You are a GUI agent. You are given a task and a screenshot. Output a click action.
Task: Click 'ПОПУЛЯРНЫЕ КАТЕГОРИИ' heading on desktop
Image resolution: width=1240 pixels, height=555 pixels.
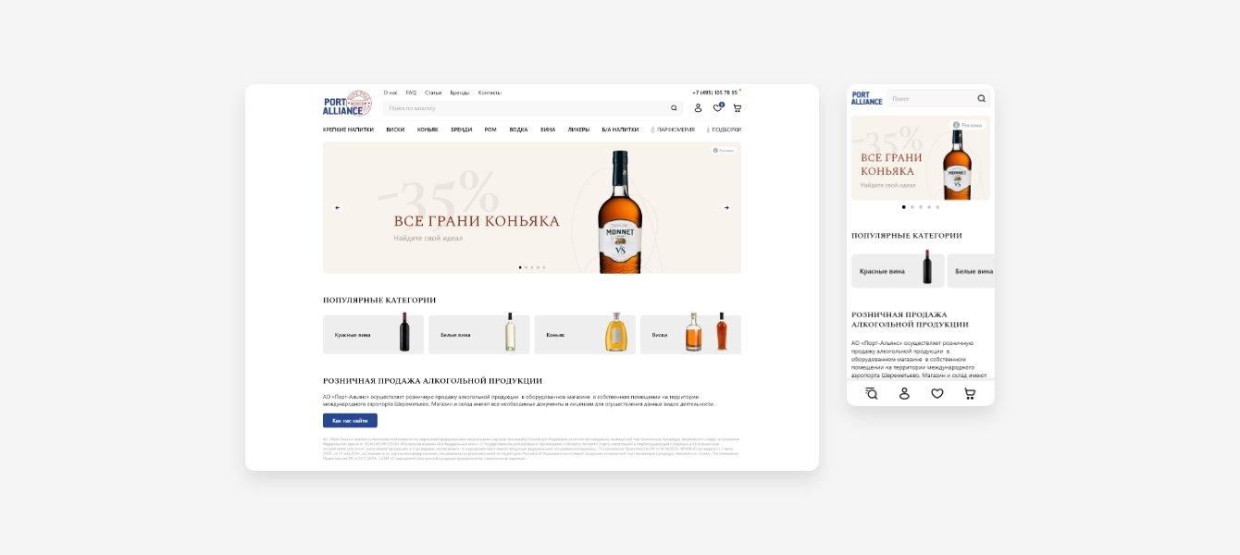(x=379, y=300)
